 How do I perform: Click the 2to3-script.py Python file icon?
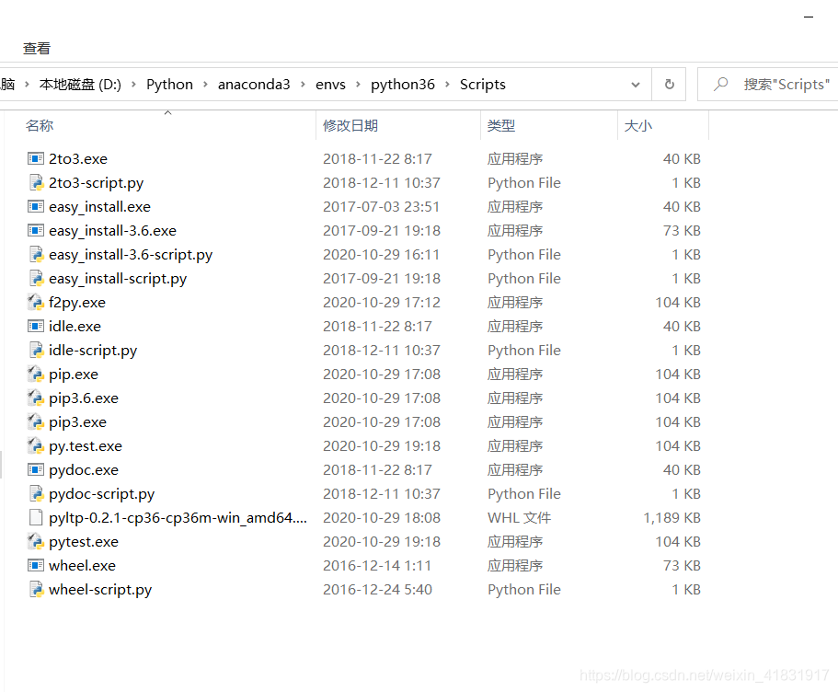pyautogui.click(x=36, y=183)
